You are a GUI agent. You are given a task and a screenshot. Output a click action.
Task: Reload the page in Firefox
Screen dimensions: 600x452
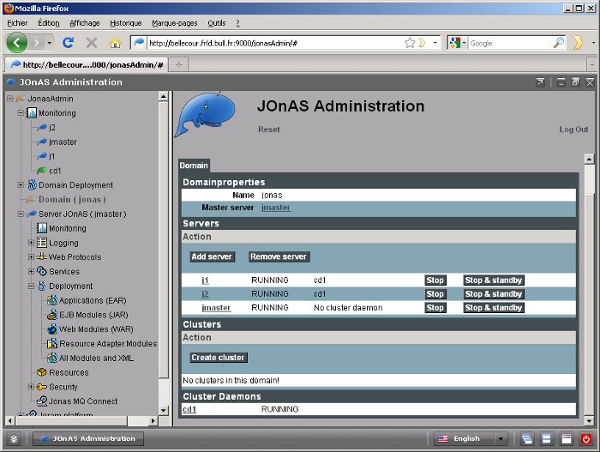[x=69, y=42]
